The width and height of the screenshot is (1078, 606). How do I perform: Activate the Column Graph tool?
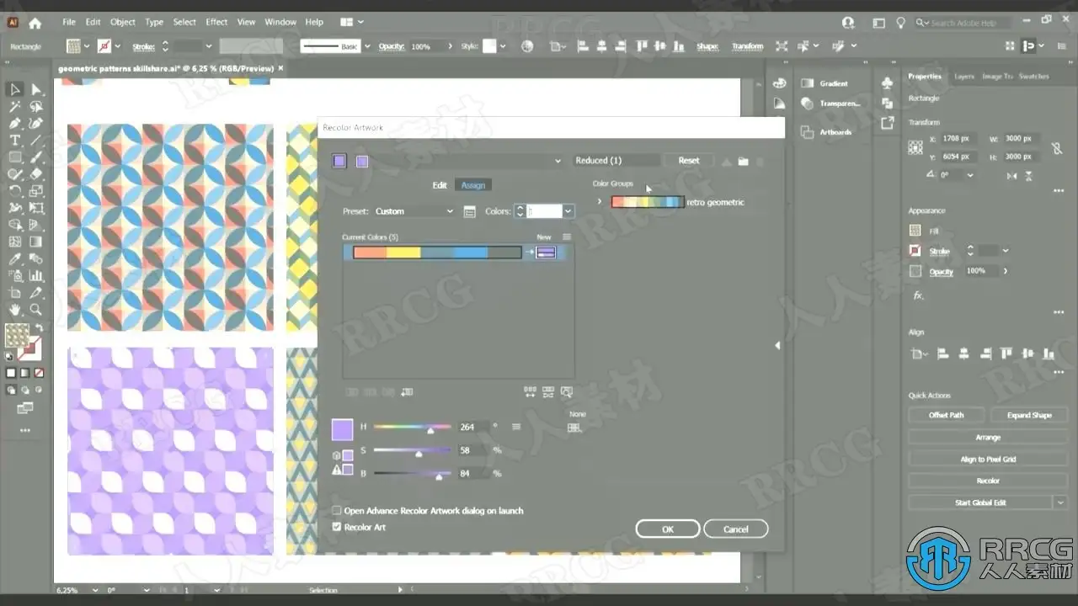pyautogui.click(x=36, y=275)
